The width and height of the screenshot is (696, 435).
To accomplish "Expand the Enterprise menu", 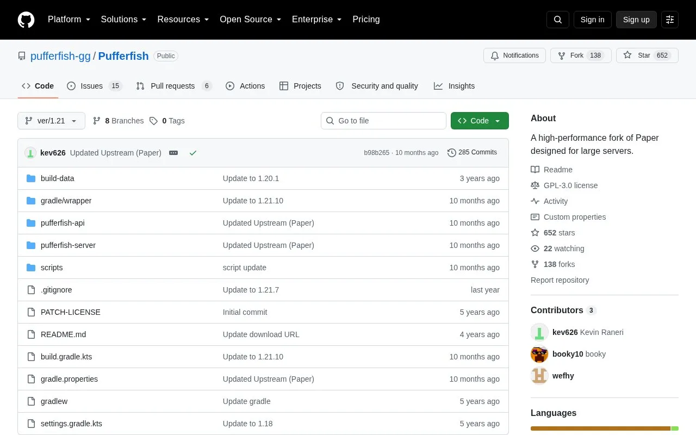I will point(317,20).
